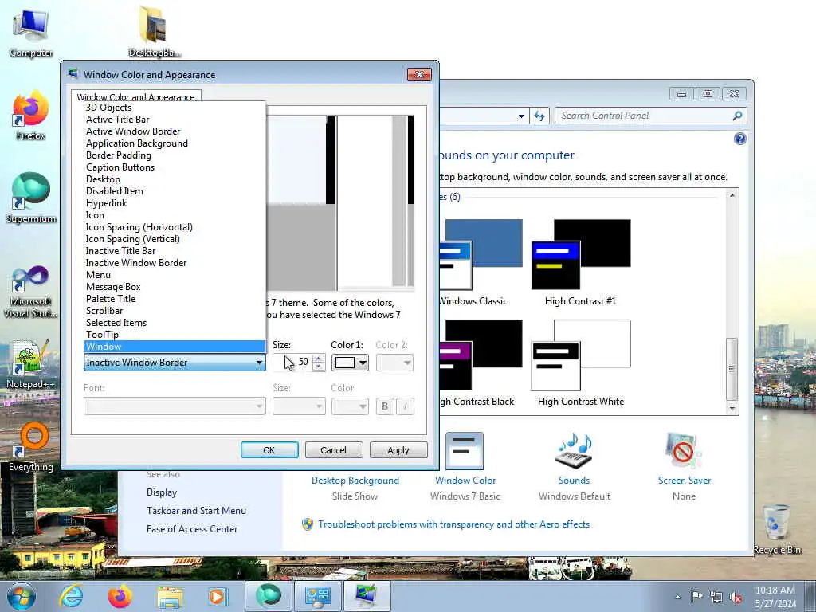Screen dimensions: 816x612
Task: Open Troubleshoot transparency and Aero effects link
Action: (453, 524)
